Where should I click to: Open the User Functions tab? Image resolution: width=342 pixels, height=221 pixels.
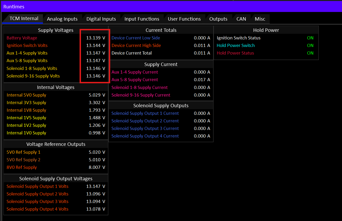click(x=184, y=19)
